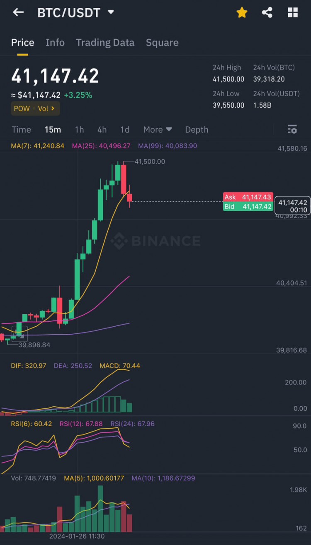Select the 4h chart interval
The image size is (311, 545).
tap(102, 130)
